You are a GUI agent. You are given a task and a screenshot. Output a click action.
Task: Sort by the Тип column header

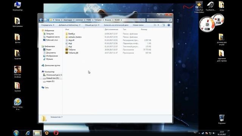click(124, 29)
